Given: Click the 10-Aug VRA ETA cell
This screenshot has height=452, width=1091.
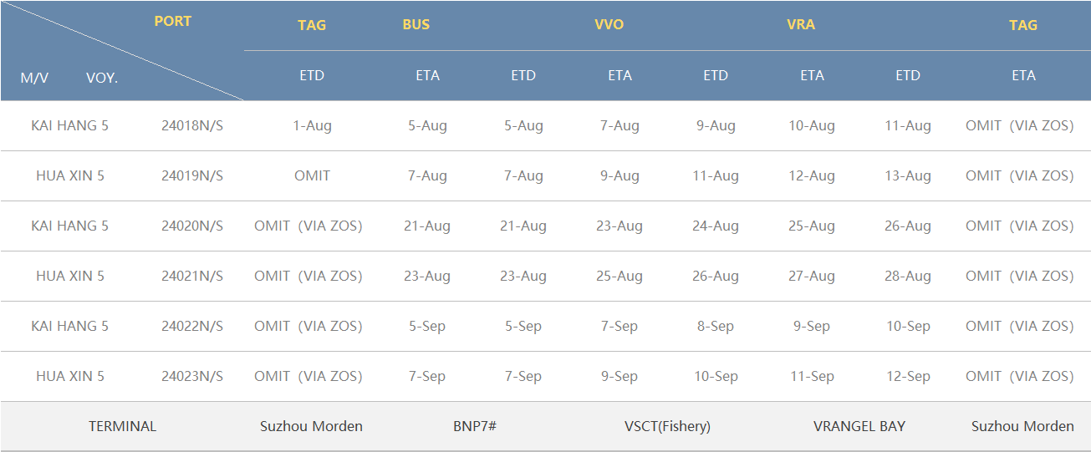Looking at the screenshot, I should pyautogui.click(x=812, y=126).
